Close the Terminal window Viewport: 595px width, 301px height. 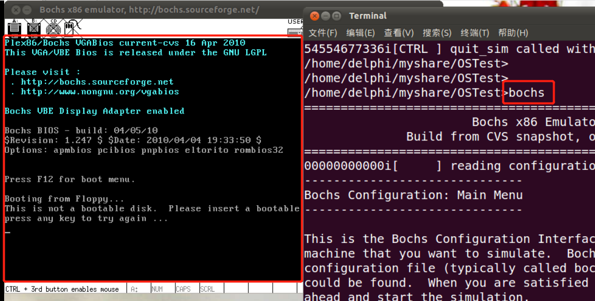tap(315, 16)
